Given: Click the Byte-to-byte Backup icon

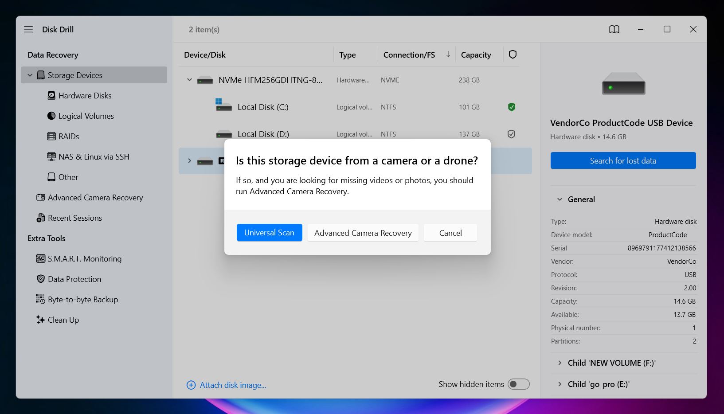Looking at the screenshot, I should (40, 299).
